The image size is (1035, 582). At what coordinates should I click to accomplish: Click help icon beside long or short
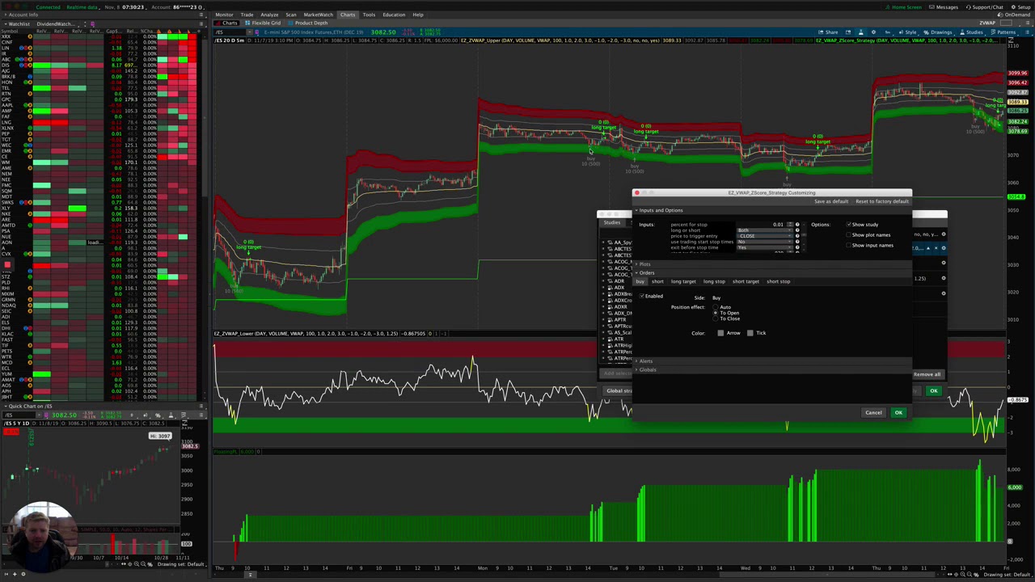coord(797,231)
